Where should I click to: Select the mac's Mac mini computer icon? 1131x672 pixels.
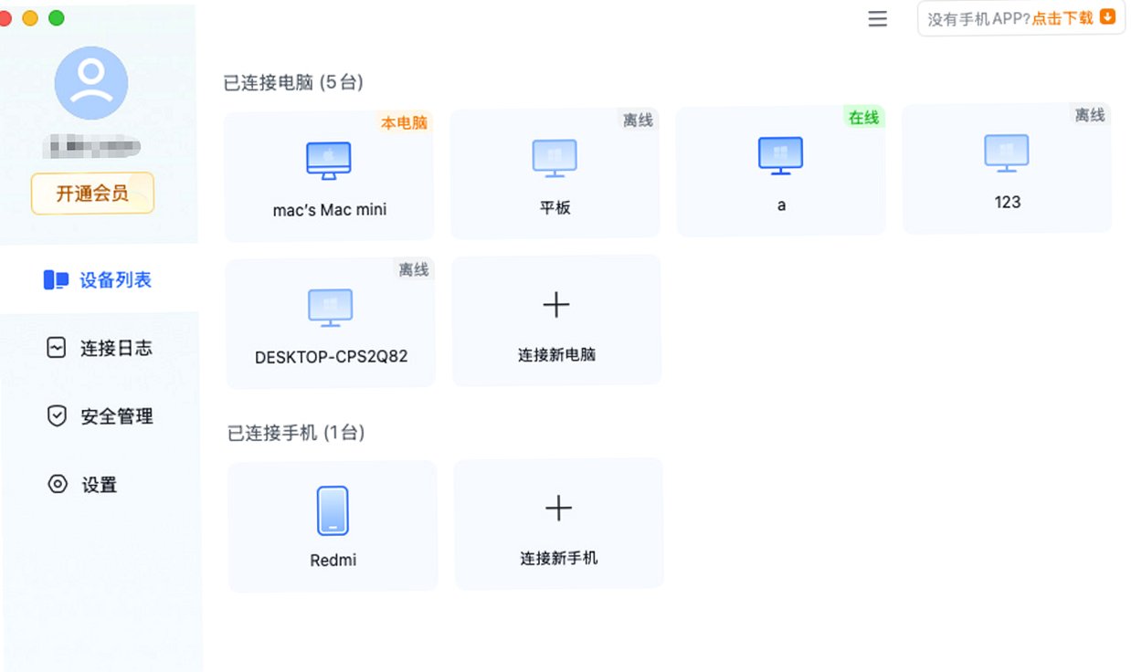(328, 161)
